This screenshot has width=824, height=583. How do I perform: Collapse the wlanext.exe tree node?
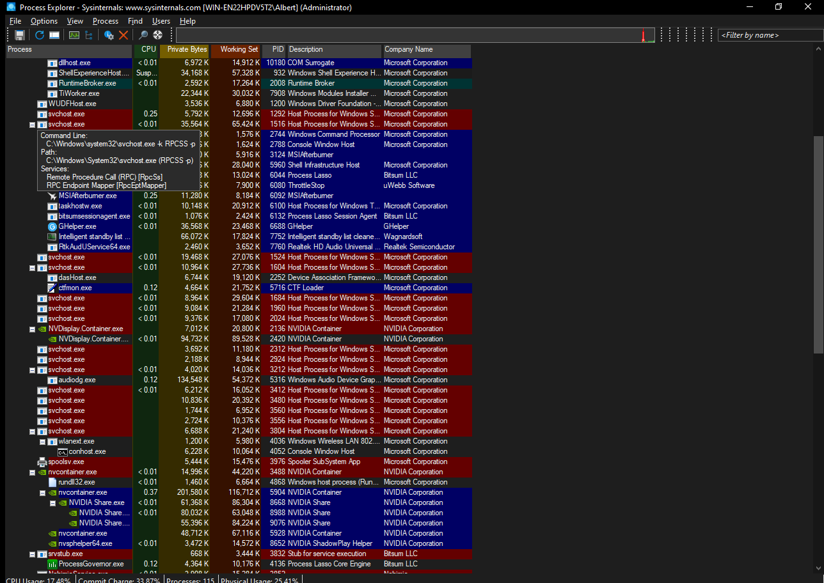43,442
